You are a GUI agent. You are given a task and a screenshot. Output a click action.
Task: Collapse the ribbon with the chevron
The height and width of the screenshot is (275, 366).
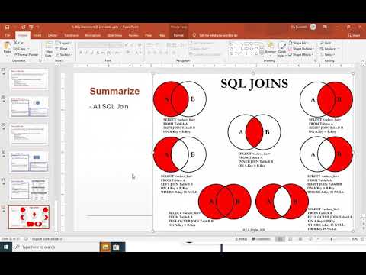click(362, 60)
